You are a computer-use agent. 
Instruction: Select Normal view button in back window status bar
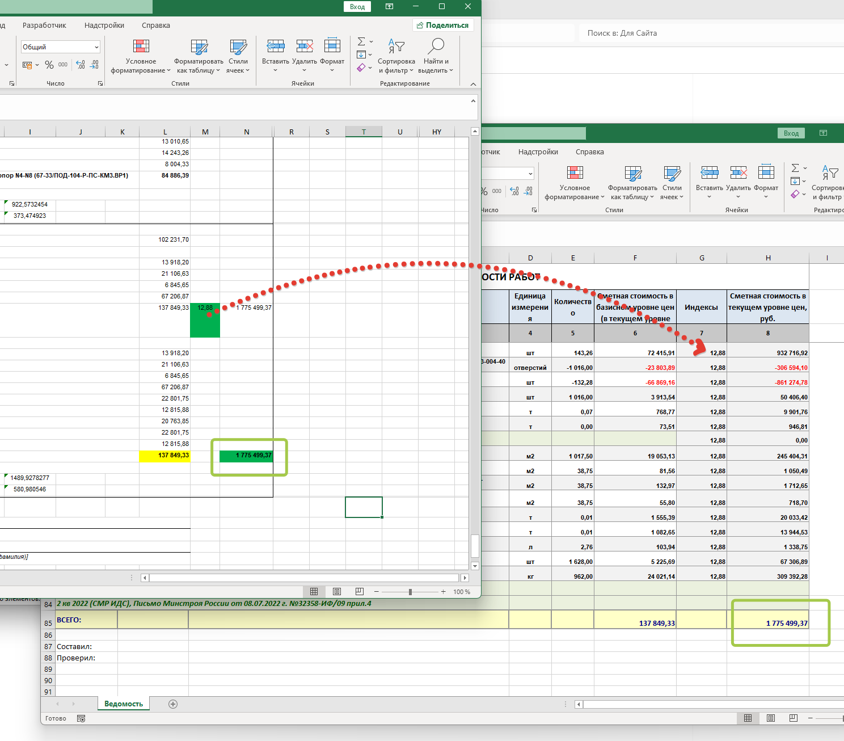tap(748, 718)
